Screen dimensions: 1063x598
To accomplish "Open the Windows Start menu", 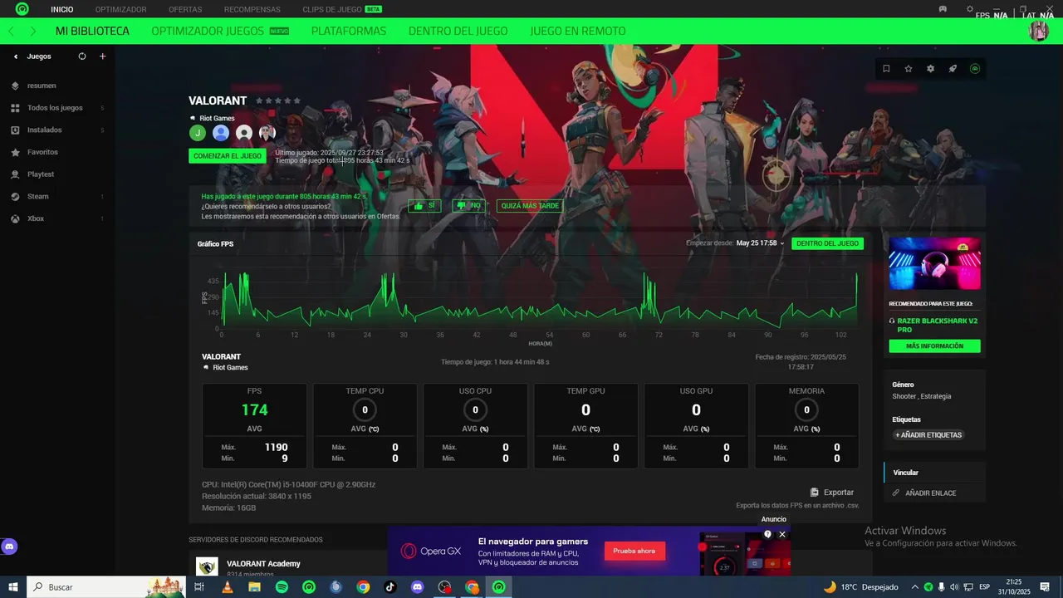I will [13, 587].
